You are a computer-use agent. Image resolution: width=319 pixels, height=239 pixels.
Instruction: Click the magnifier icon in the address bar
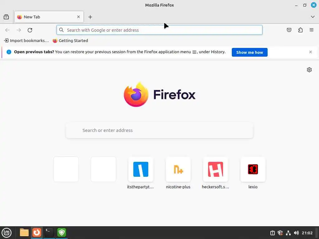tap(61, 30)
